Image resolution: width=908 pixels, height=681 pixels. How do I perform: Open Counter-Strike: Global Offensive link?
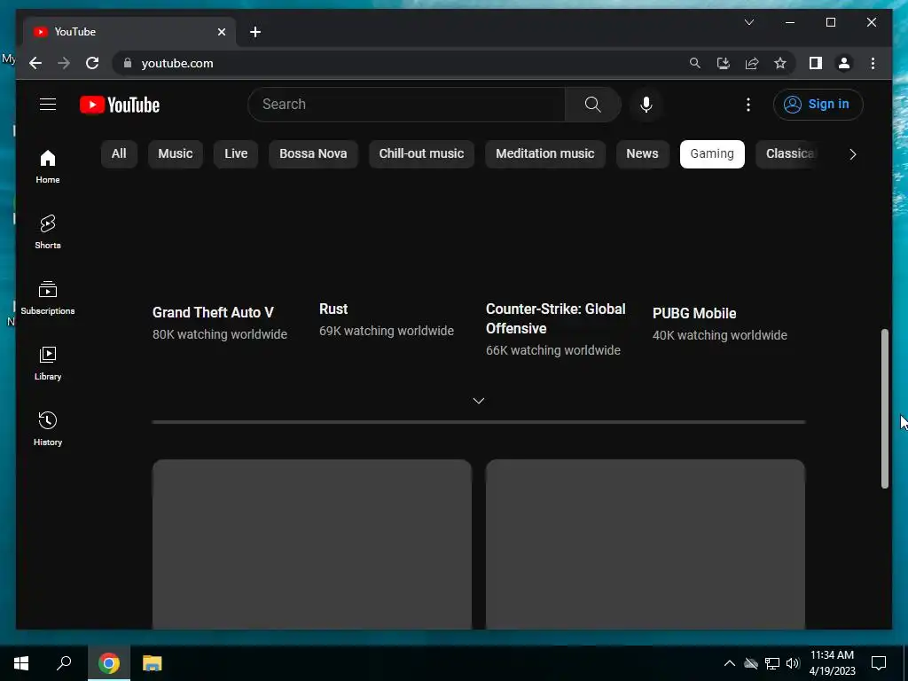pyautogui.click(x=555, y=318)
